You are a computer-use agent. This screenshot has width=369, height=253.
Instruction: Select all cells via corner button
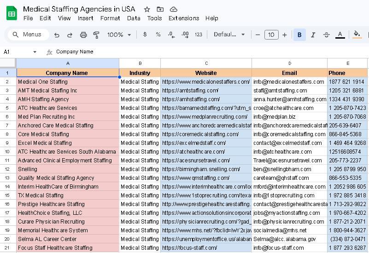pyautogui.click(x=8, y=63)
